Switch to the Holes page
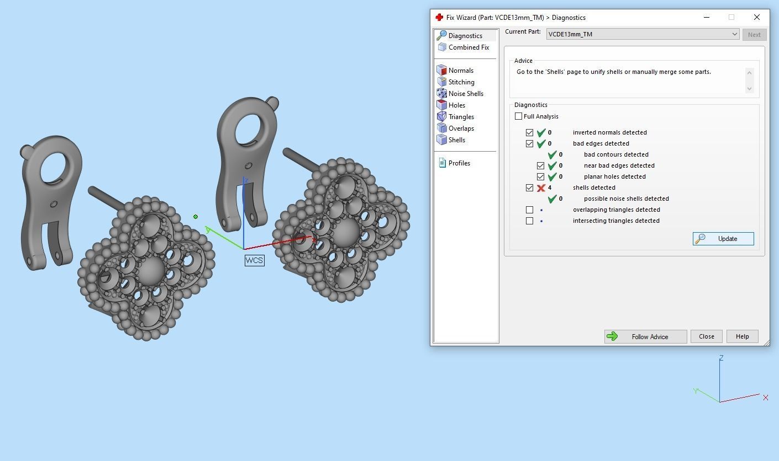The image size is (779, 461). 456,105
